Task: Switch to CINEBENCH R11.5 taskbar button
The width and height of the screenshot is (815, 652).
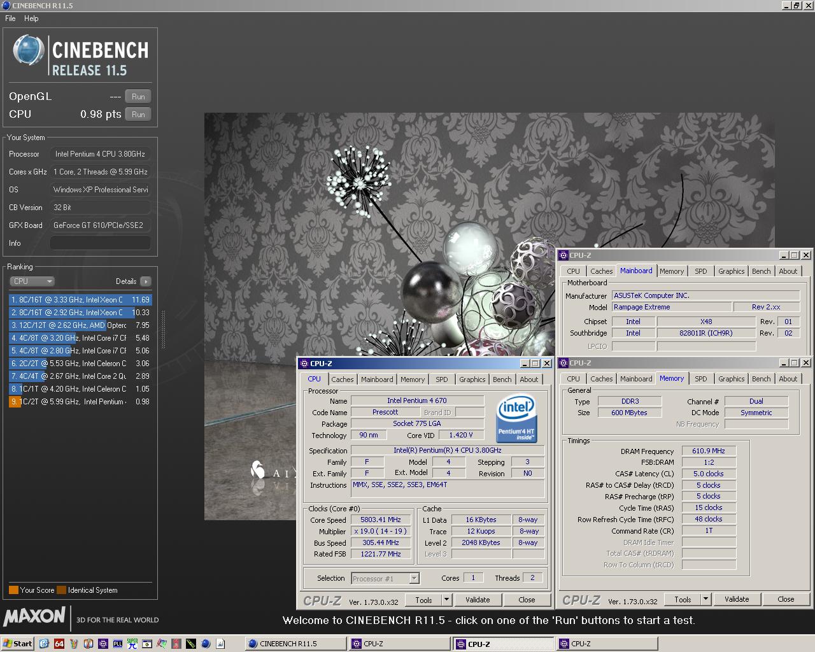Action: point(295,644)
